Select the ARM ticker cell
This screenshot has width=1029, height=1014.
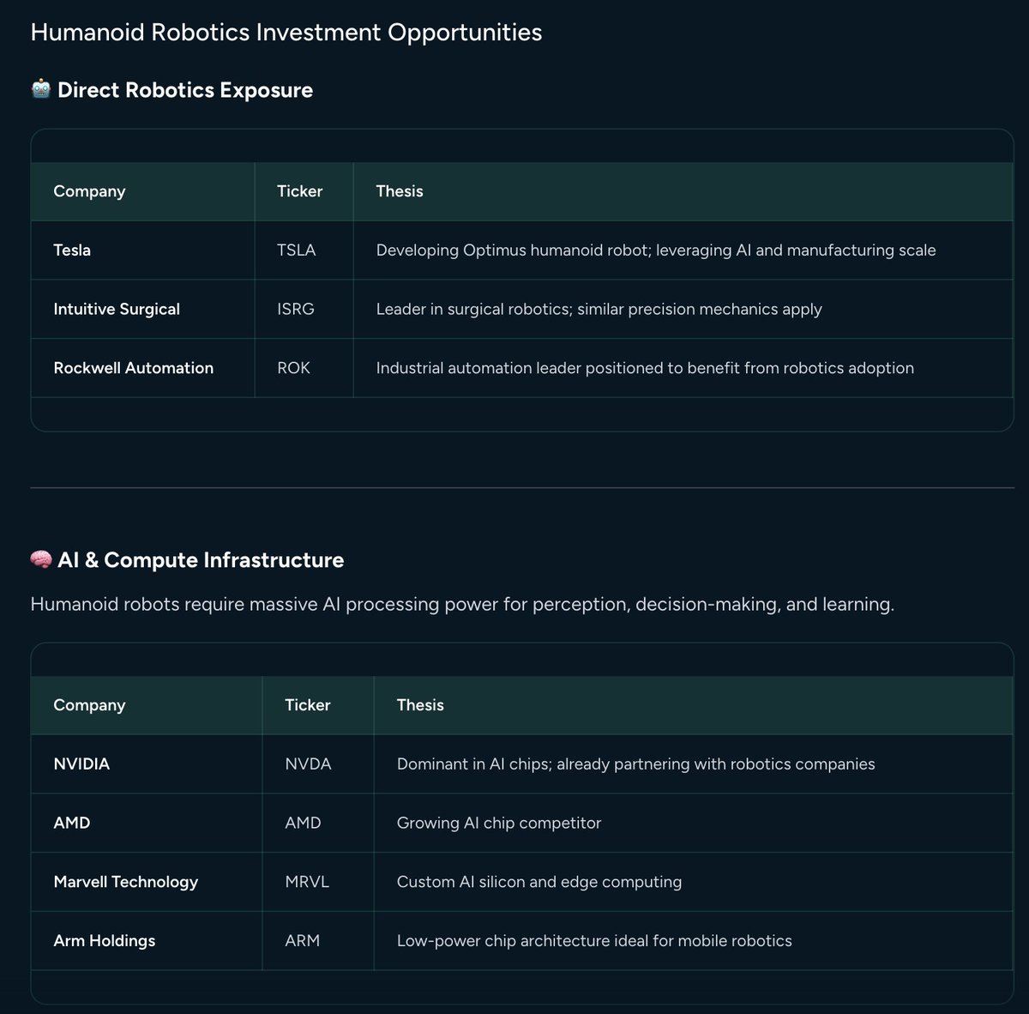(302, 940)
